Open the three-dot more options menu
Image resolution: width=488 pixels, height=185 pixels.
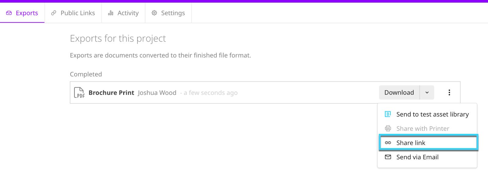point(449,92)
